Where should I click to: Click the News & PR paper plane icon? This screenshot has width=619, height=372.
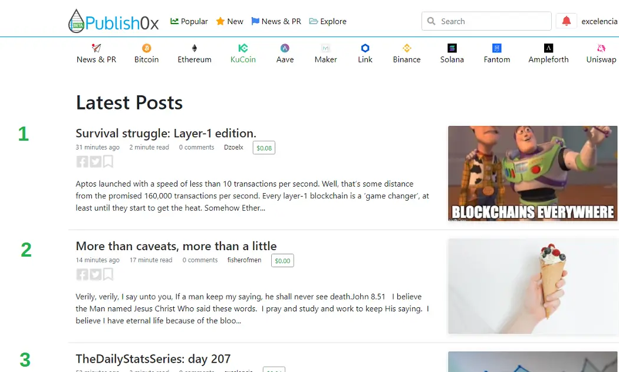pyautogui.click(x=96, y=48)
